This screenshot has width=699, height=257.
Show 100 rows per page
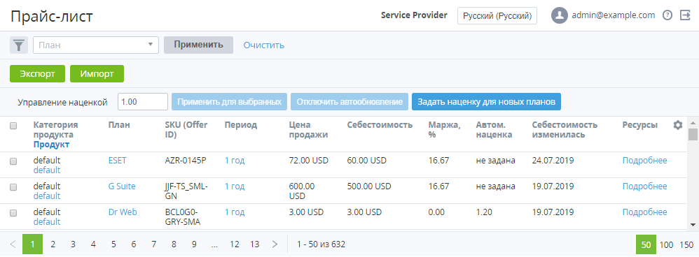[x=666, y=244]
